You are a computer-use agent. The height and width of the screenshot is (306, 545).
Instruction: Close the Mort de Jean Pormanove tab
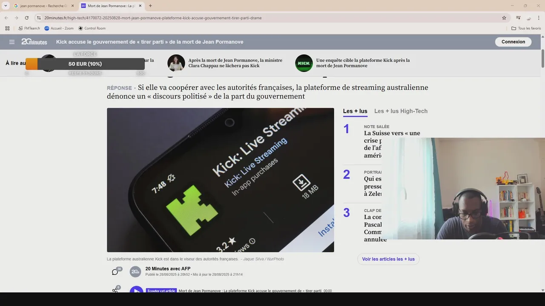tap(140, 6)
